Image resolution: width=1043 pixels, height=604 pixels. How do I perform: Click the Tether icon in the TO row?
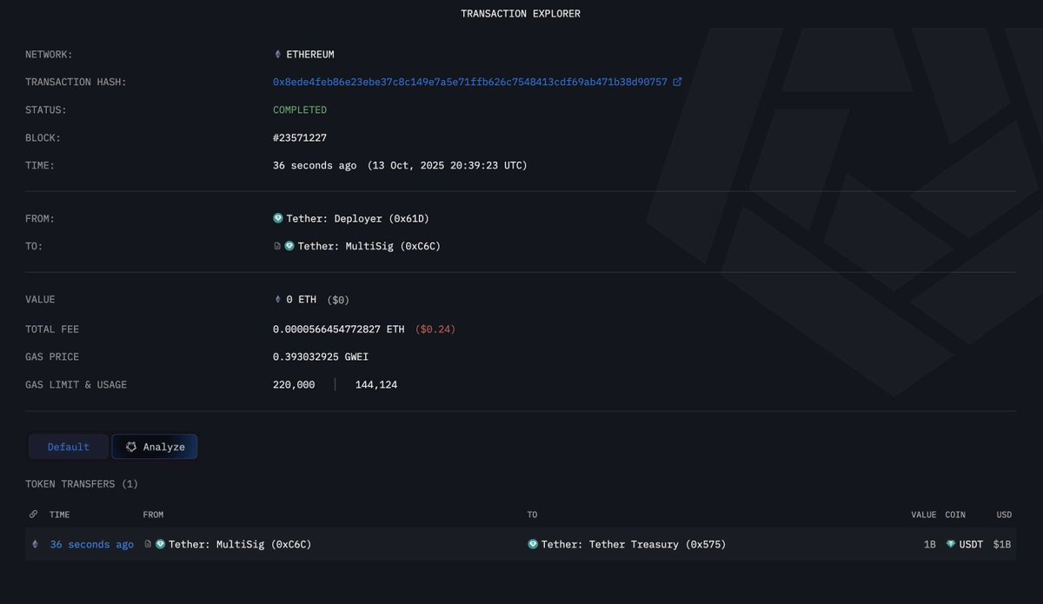pyautogui.click(x=289, y=246)
